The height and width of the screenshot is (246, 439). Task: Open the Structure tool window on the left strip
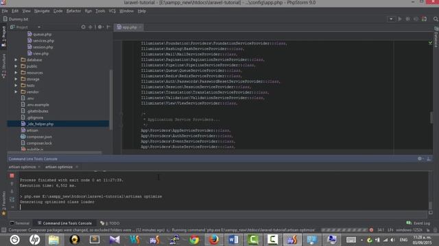pos(3,66)
